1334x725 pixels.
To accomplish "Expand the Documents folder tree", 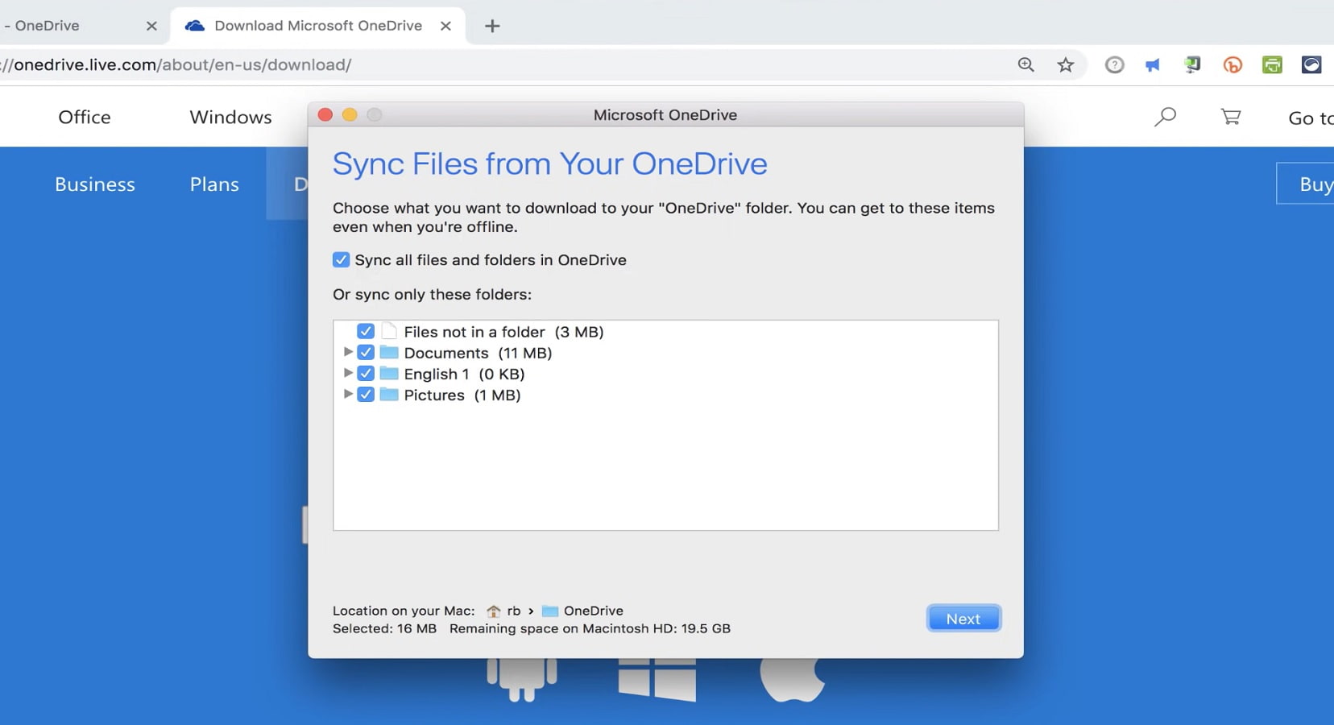I will point(348,352).
